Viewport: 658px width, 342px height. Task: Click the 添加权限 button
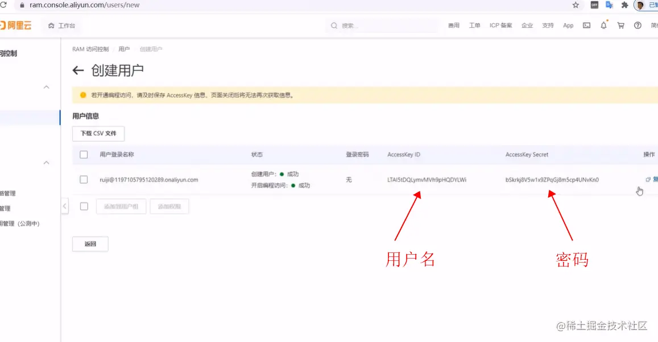click(169, 206)
